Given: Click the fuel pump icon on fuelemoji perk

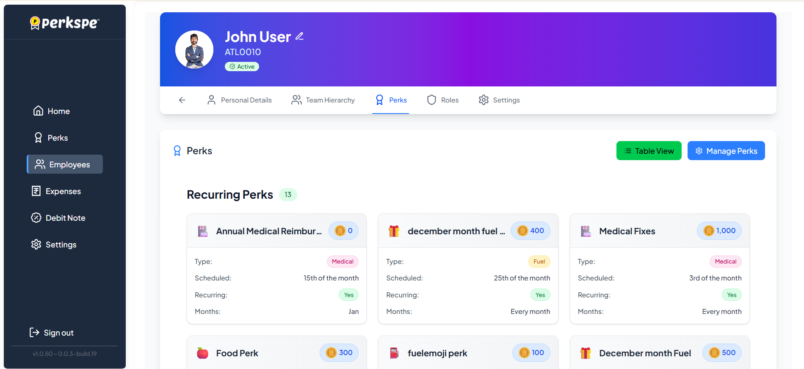Looking at the screenshot, I should (394, 353).
